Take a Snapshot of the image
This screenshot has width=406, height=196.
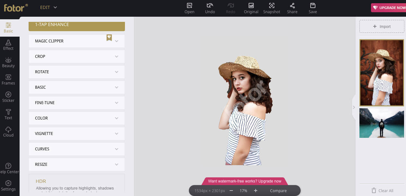click(271, 8)
